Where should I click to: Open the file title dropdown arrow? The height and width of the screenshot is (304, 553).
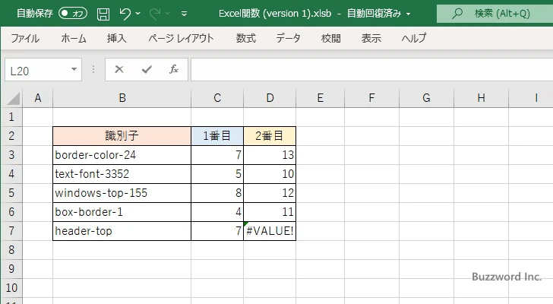(409, 14)
